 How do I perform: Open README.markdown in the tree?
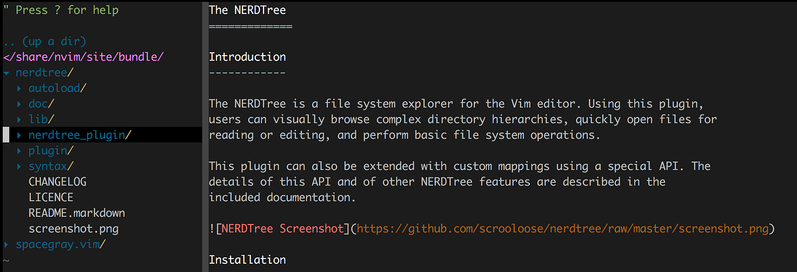[x=76, y=213]
